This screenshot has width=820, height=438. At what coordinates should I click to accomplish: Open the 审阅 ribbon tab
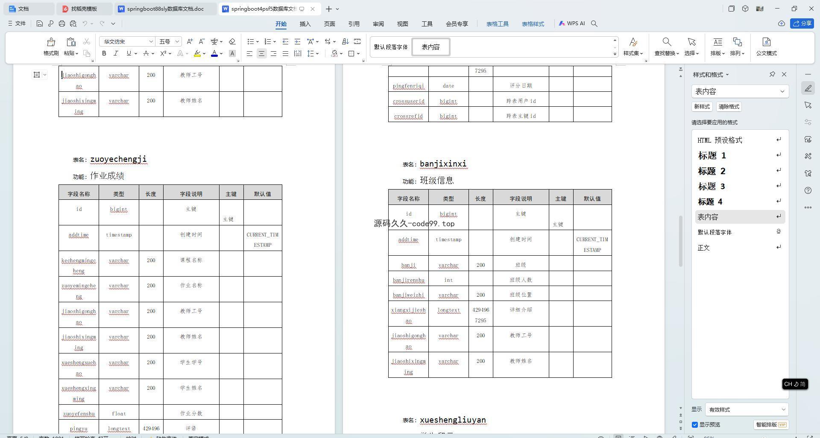[378, 24]
